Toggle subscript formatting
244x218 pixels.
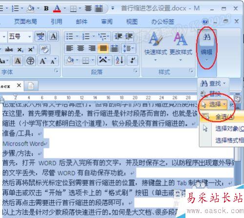click(x=20, y=49)
